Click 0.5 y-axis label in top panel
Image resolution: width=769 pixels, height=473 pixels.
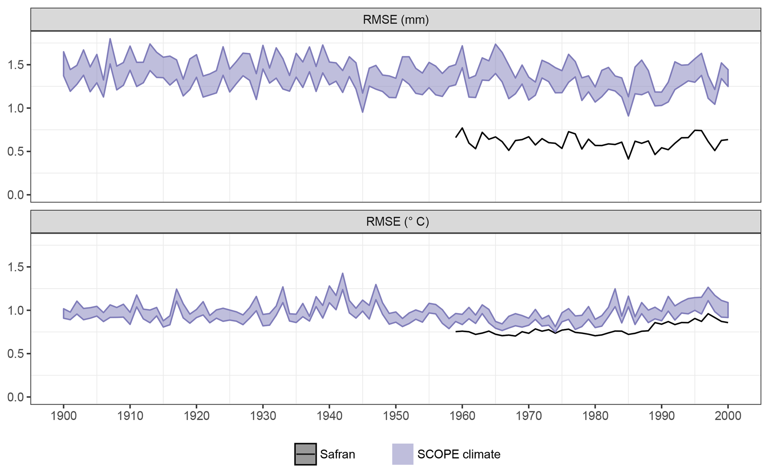(16, 152)
